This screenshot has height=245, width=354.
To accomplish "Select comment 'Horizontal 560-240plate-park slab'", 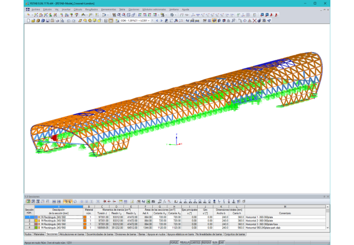I will (263, 228).
